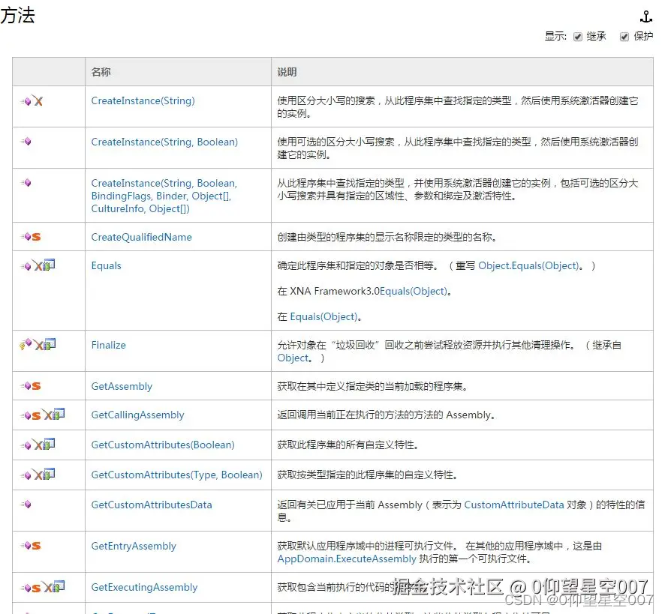Follow Equals(Object) link after XNA Framework3.0
This screenshot has width=665, height=614.
[414, 291]
